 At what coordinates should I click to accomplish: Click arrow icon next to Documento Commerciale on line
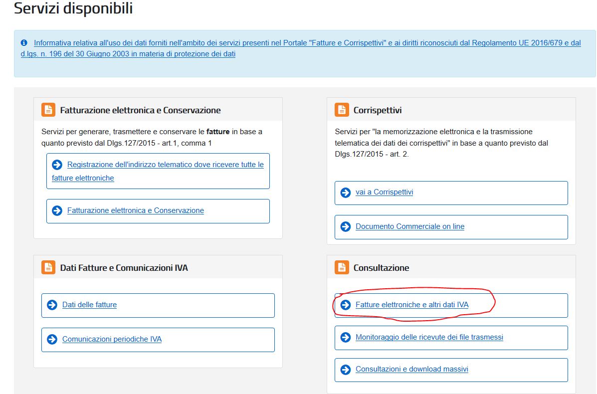click(346, 226)
